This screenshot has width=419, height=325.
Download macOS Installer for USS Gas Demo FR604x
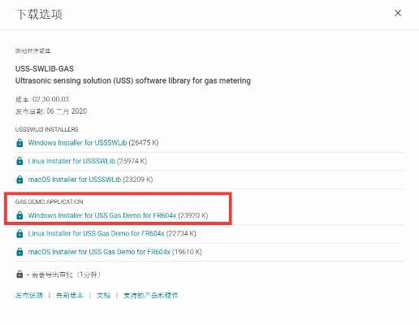pyautogui.click(x=99, y=252)
